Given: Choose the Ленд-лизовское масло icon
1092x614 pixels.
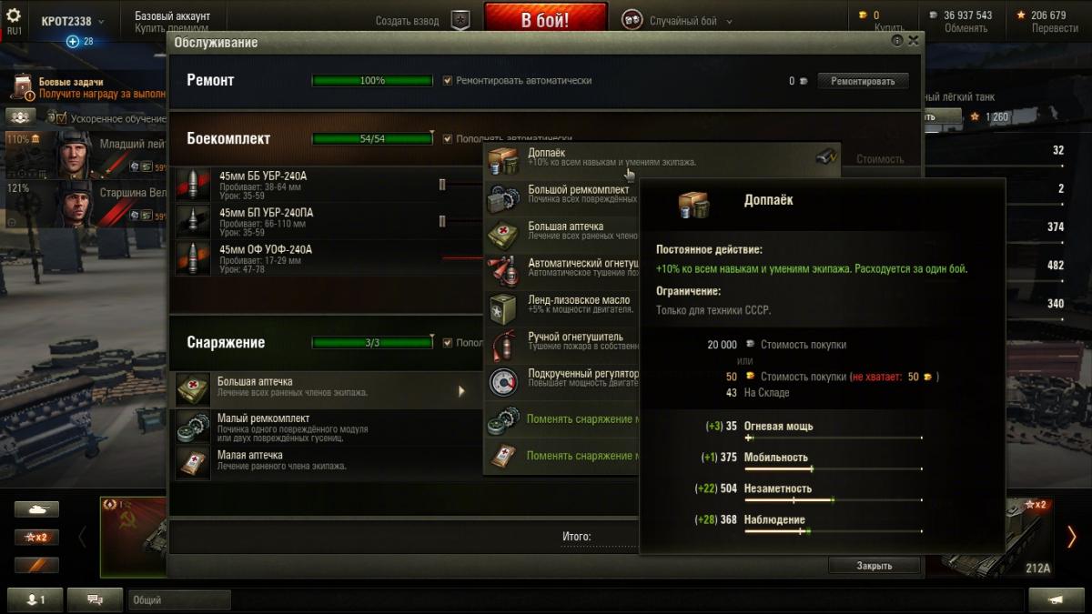Looking at the screenshot, I should [x=503, y=307].
